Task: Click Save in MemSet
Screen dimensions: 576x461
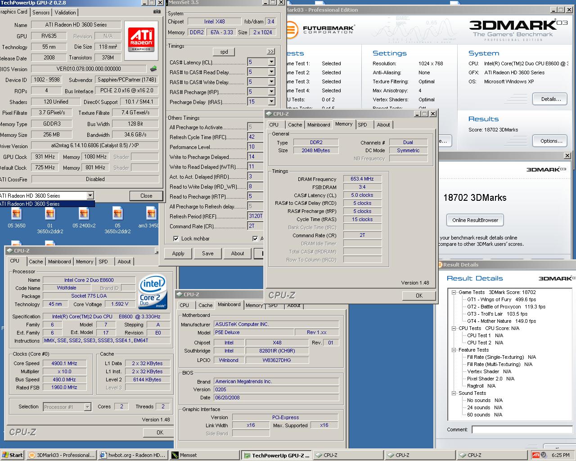Action: (208, 253)
